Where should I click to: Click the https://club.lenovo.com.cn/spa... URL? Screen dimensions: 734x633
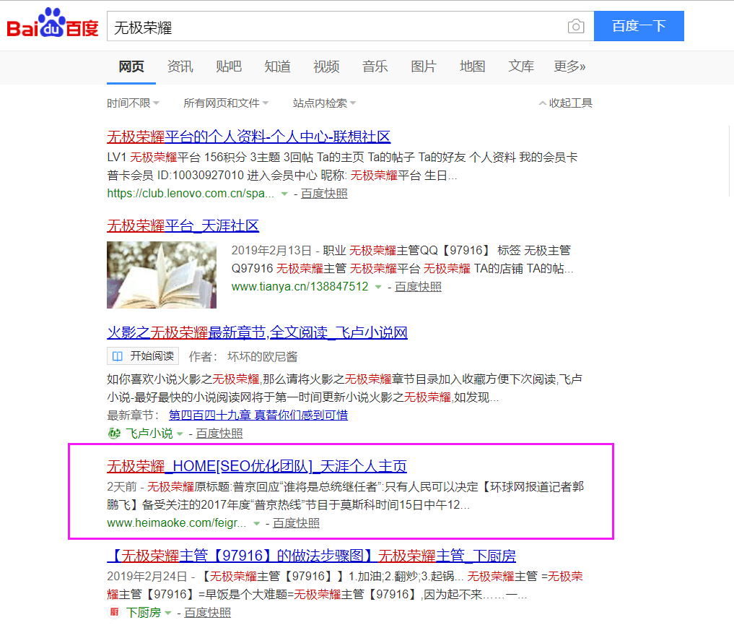click(x=191, y=194)
